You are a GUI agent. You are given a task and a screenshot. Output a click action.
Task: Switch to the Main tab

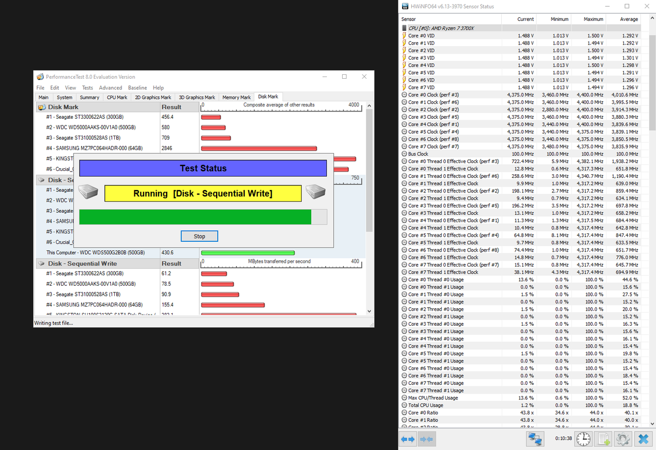point(43,97)
